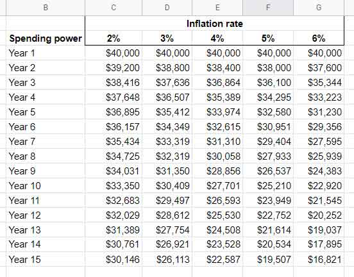Select the highlighted column F header
The width and height of the screenshot is (354, 277).
coord(268,8)
